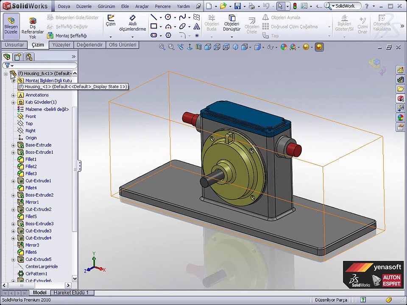Open Araçlar menu
Screen dimensions: 407x305
coord(142,6)
